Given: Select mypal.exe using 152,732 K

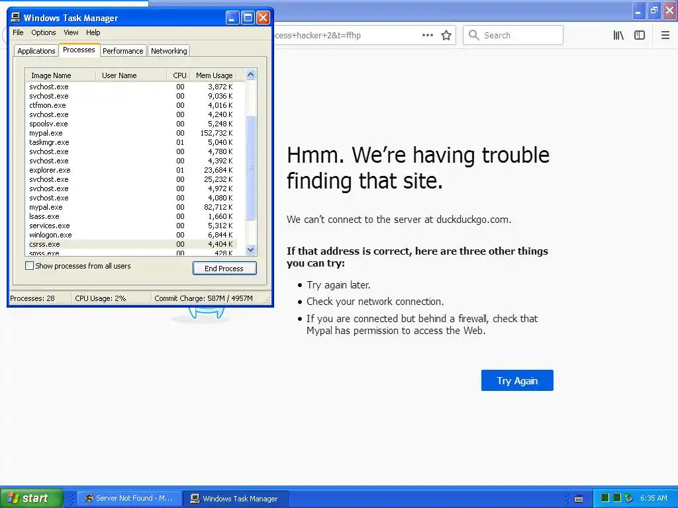Looking at the screenshot, I should [132, 133].
